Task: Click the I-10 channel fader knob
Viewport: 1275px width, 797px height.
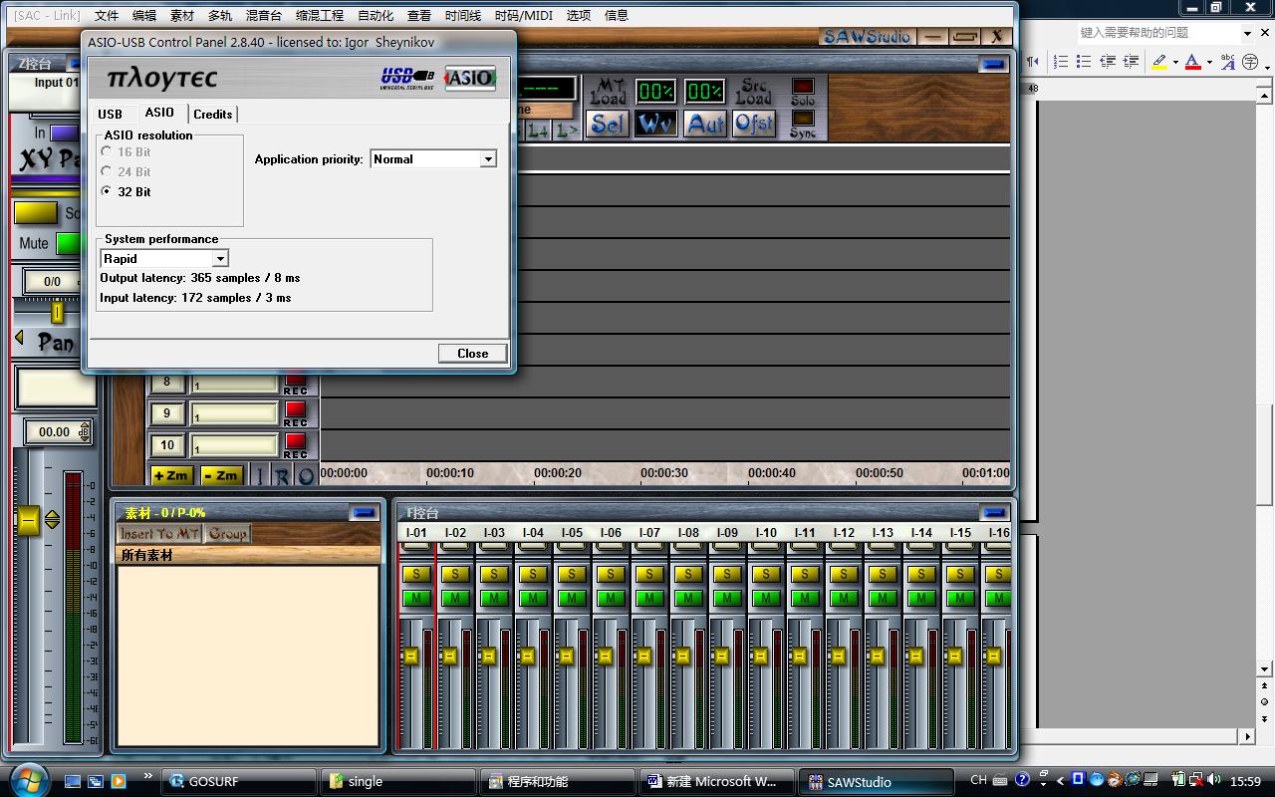Action: [760, 656]
